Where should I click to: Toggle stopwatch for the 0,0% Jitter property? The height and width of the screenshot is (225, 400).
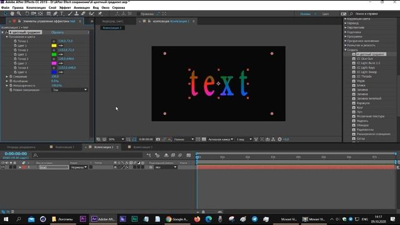pyautogui.click(x=11, y=81)
